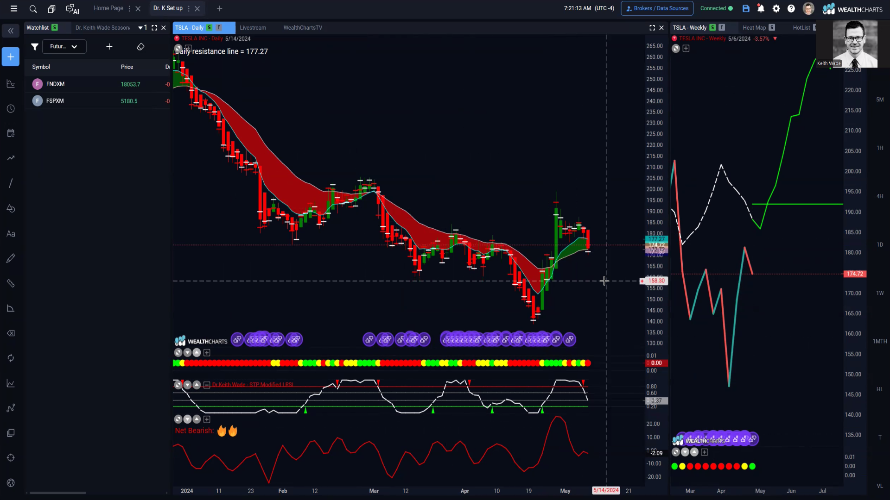This screenshot has height=500, width=890.
Task: Open the notifications bell
Action: [761, 8]
